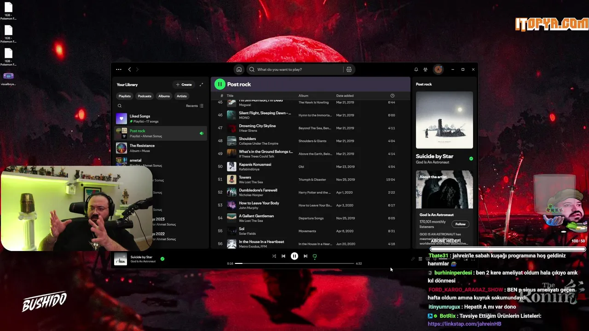
Task: Play track Drowning City Skyline
Action: (311, 128)
